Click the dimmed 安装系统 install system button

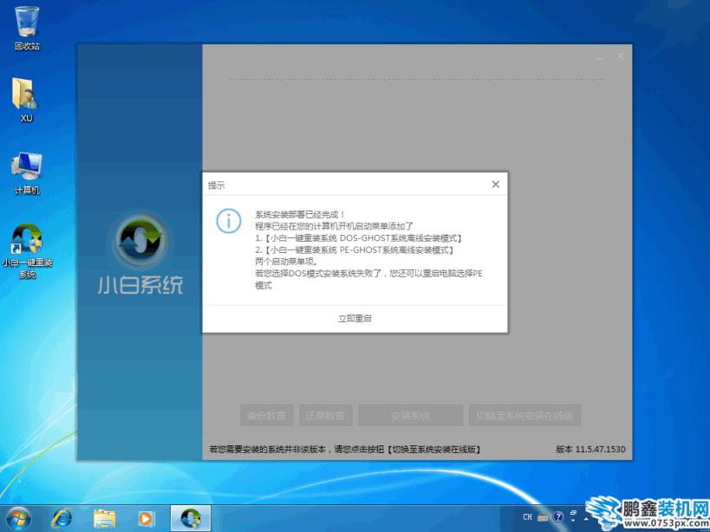411,415
